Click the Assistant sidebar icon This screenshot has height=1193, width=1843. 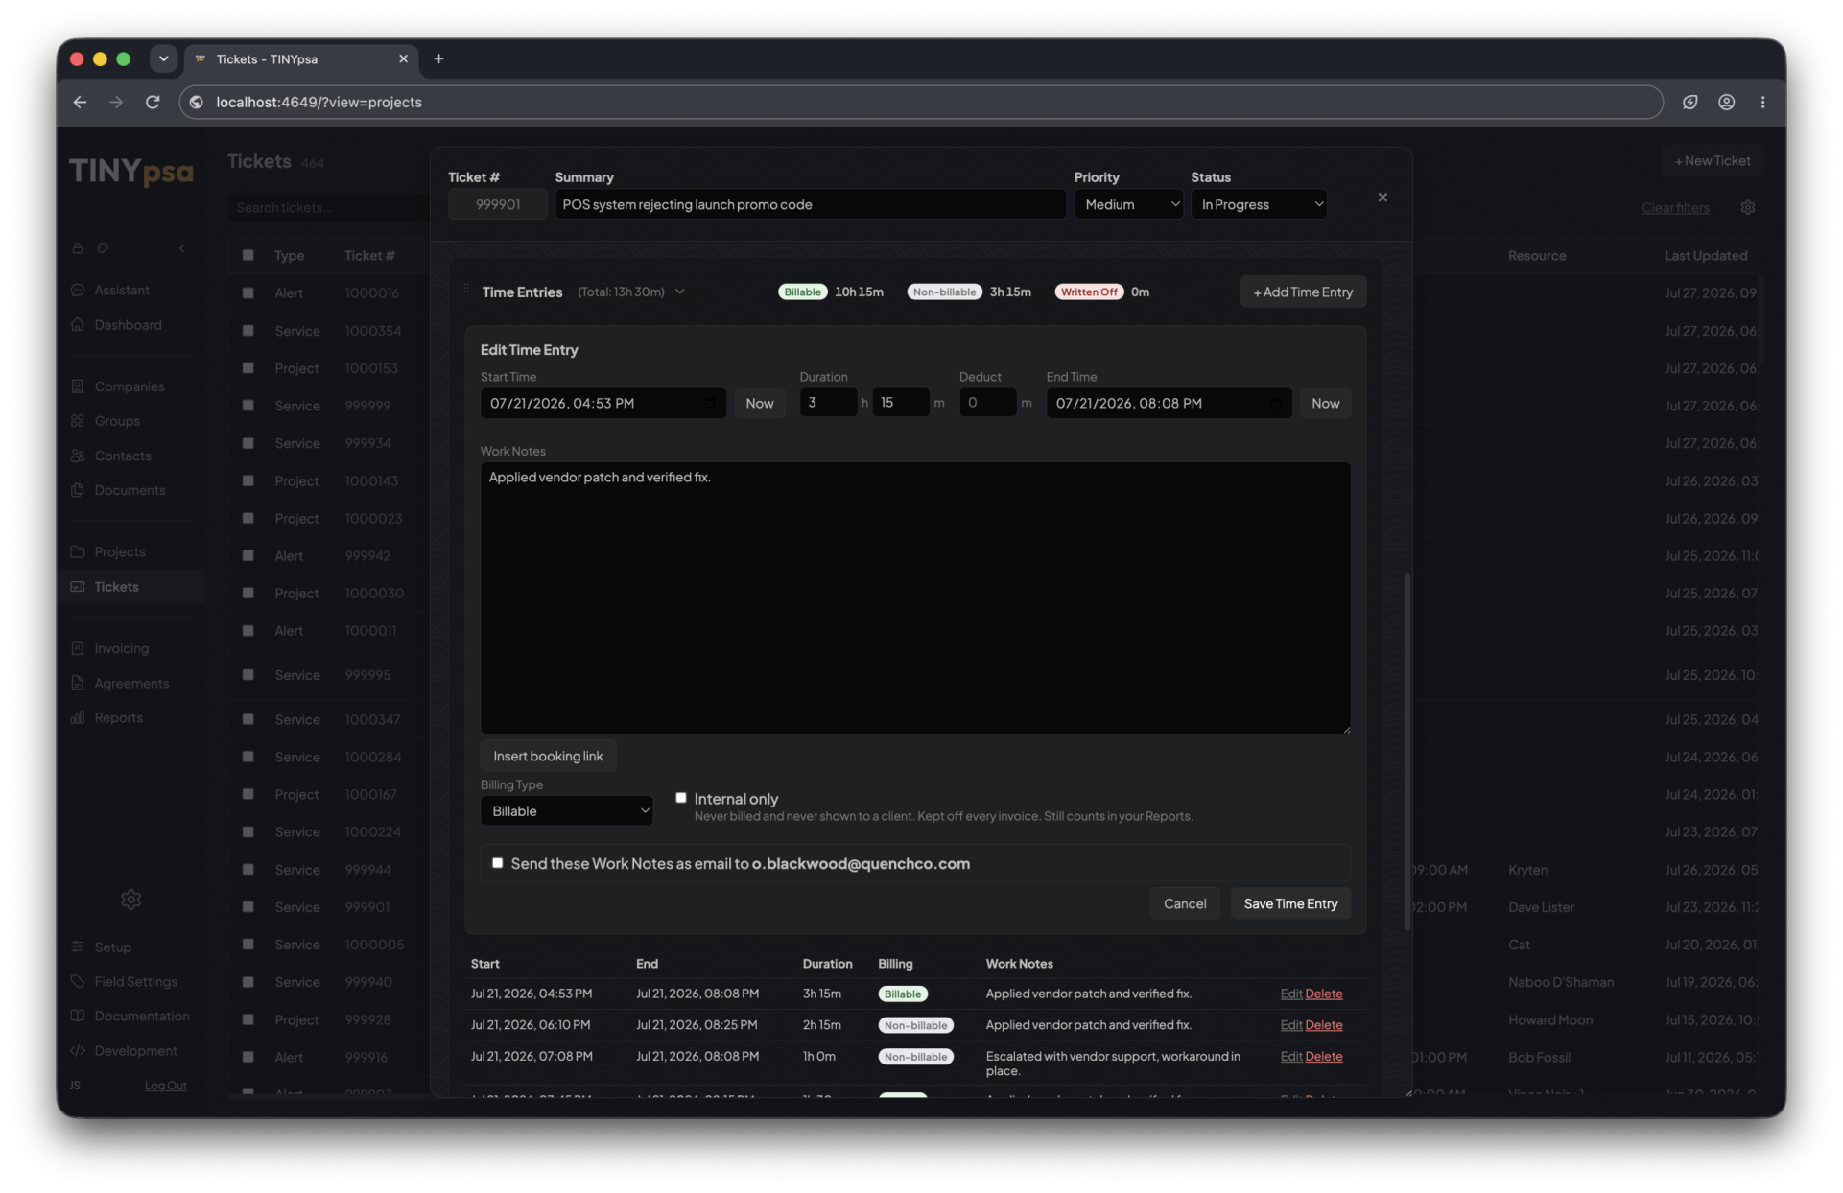[78, 290]
